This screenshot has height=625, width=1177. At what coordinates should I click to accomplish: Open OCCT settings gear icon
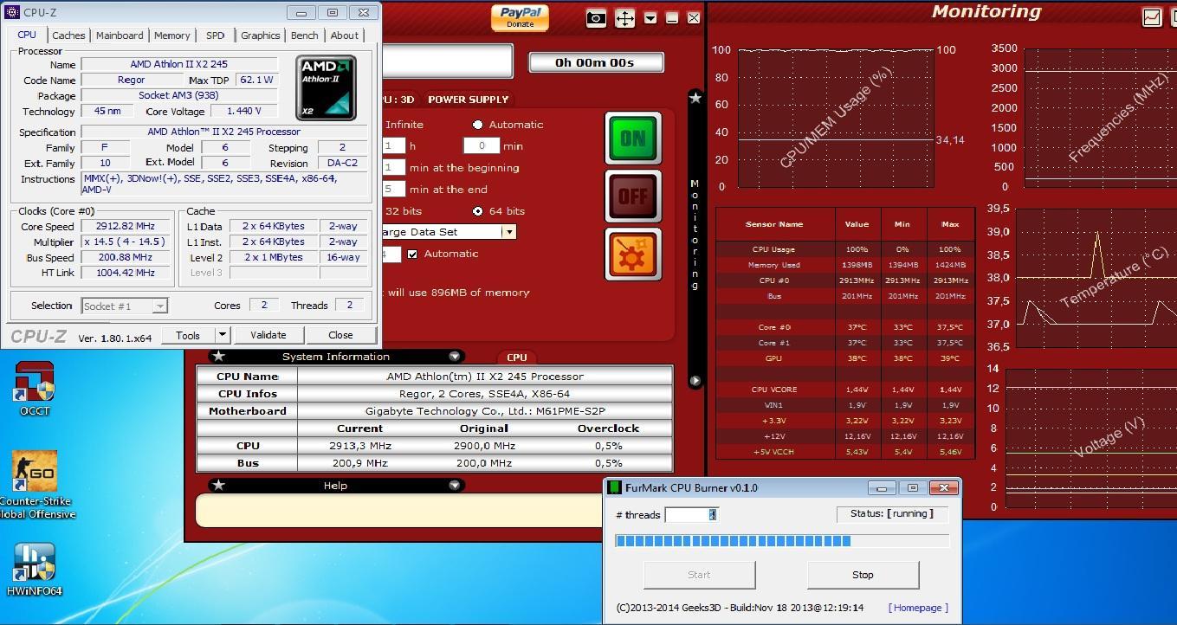point(633,255)
